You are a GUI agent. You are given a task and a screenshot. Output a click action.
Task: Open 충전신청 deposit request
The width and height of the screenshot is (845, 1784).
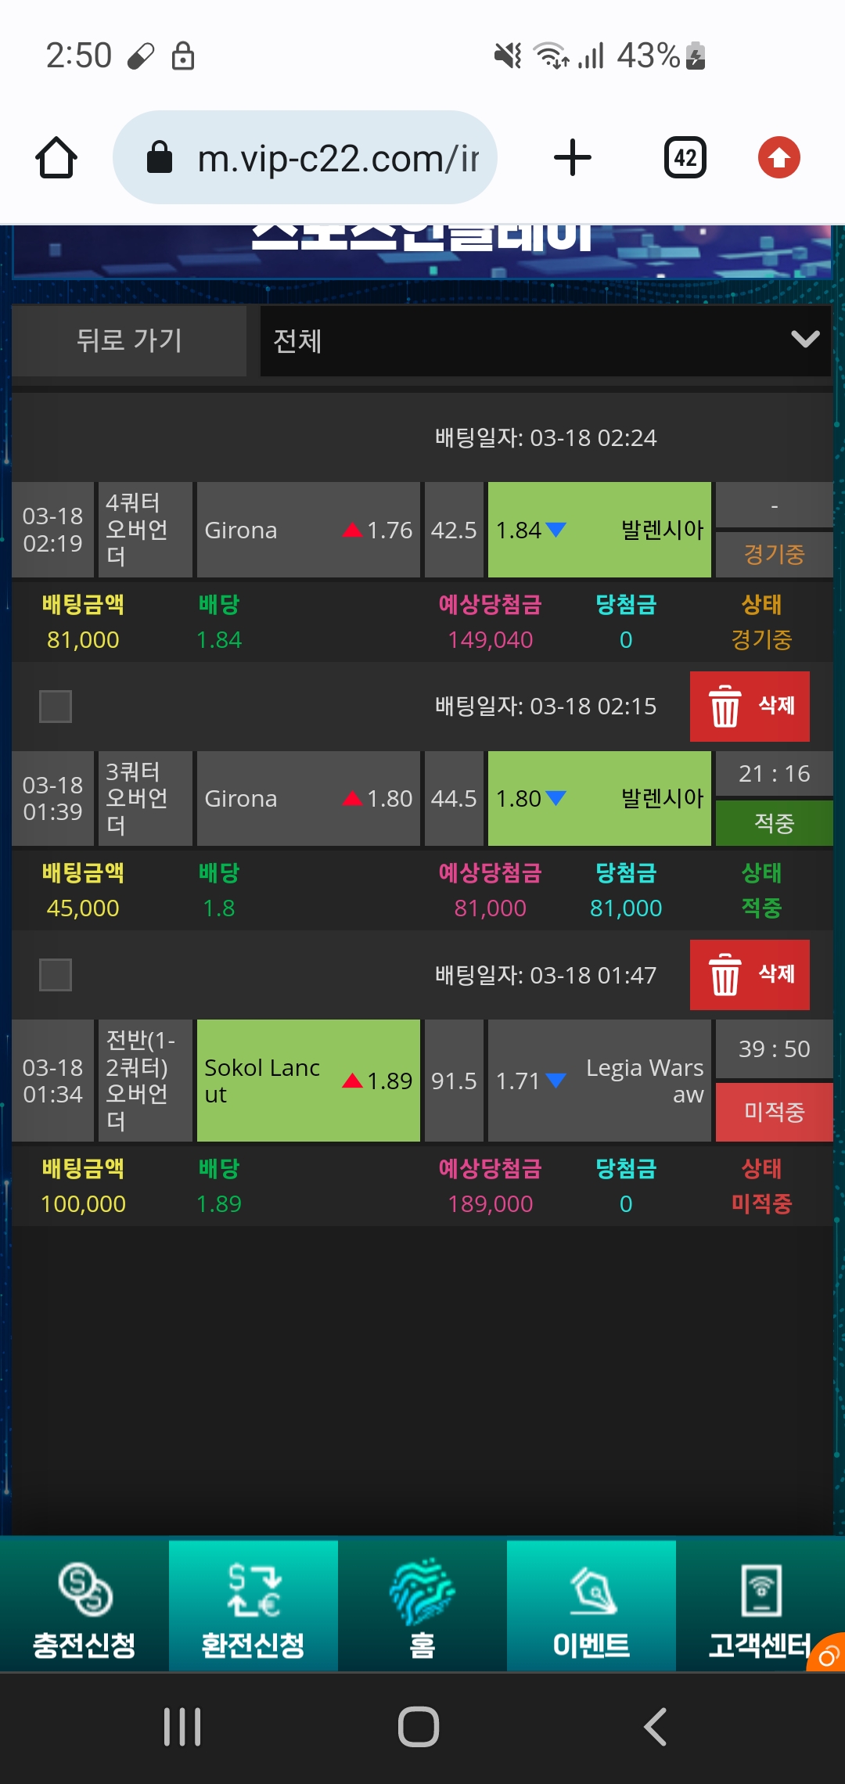coord(84,1606)
